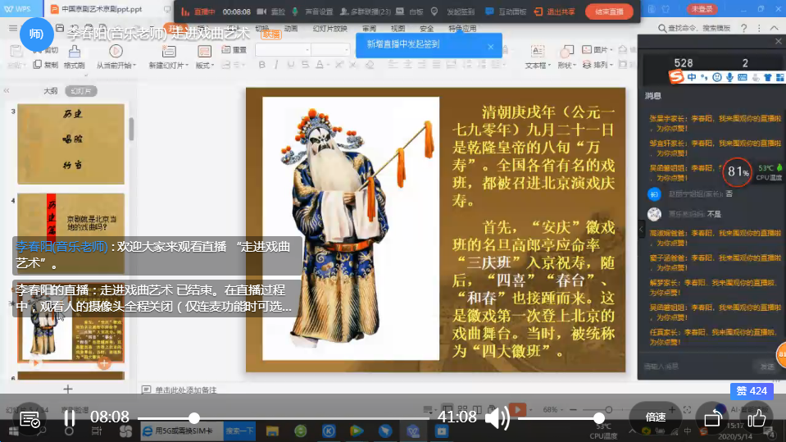786x442 pixels.
Task: Toggle Sogou IME 中 Chinese mode
Action: (692, 77)
